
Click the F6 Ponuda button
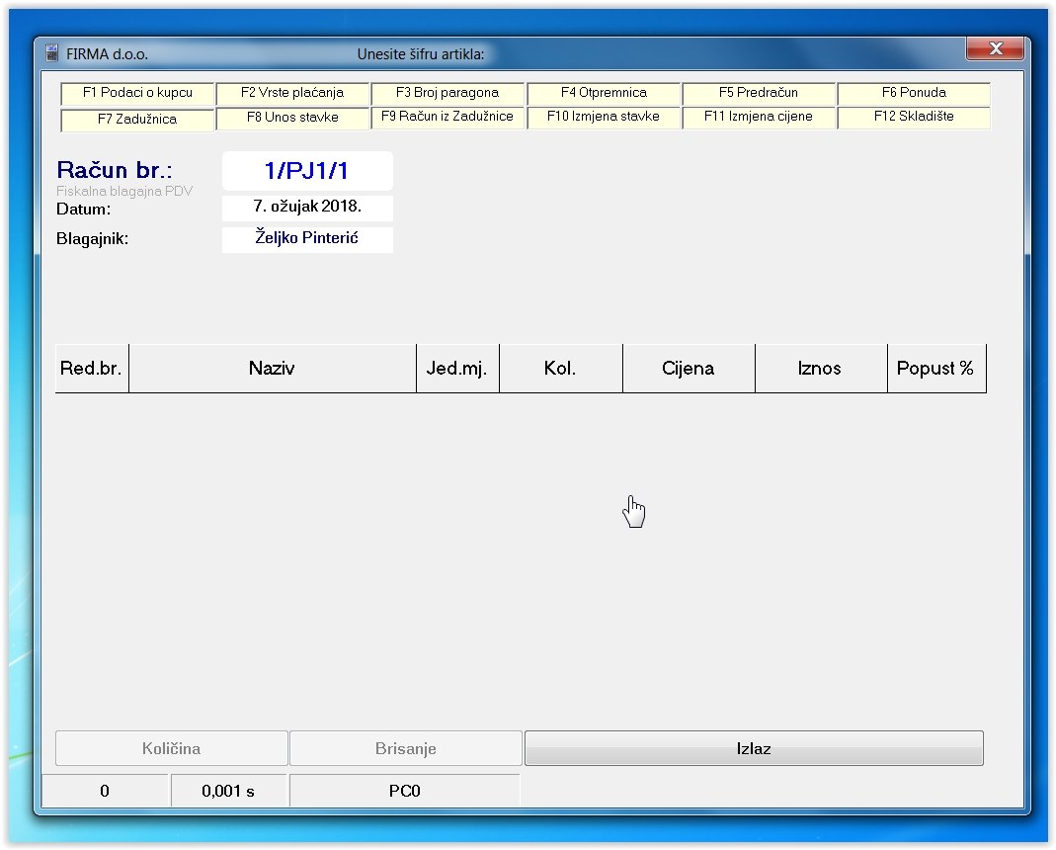point(914,93)
